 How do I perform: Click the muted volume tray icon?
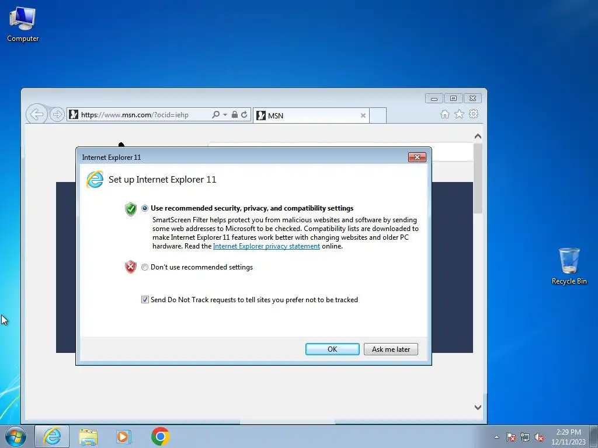[x=539, y=437]
